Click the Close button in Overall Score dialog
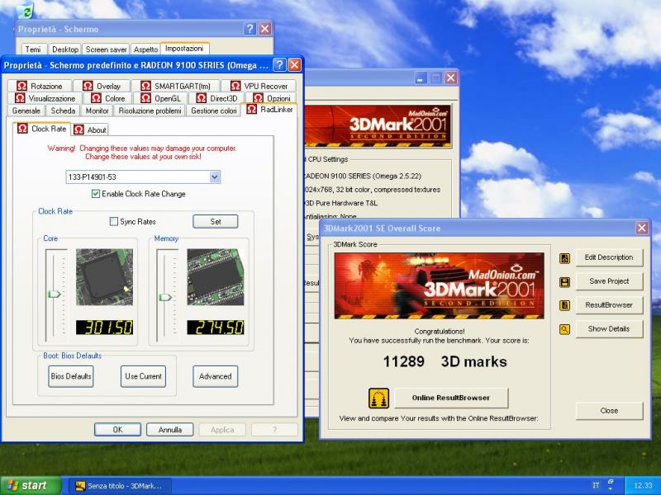The width and height of the screenshot is (661, 495). (x=609, y=411)
